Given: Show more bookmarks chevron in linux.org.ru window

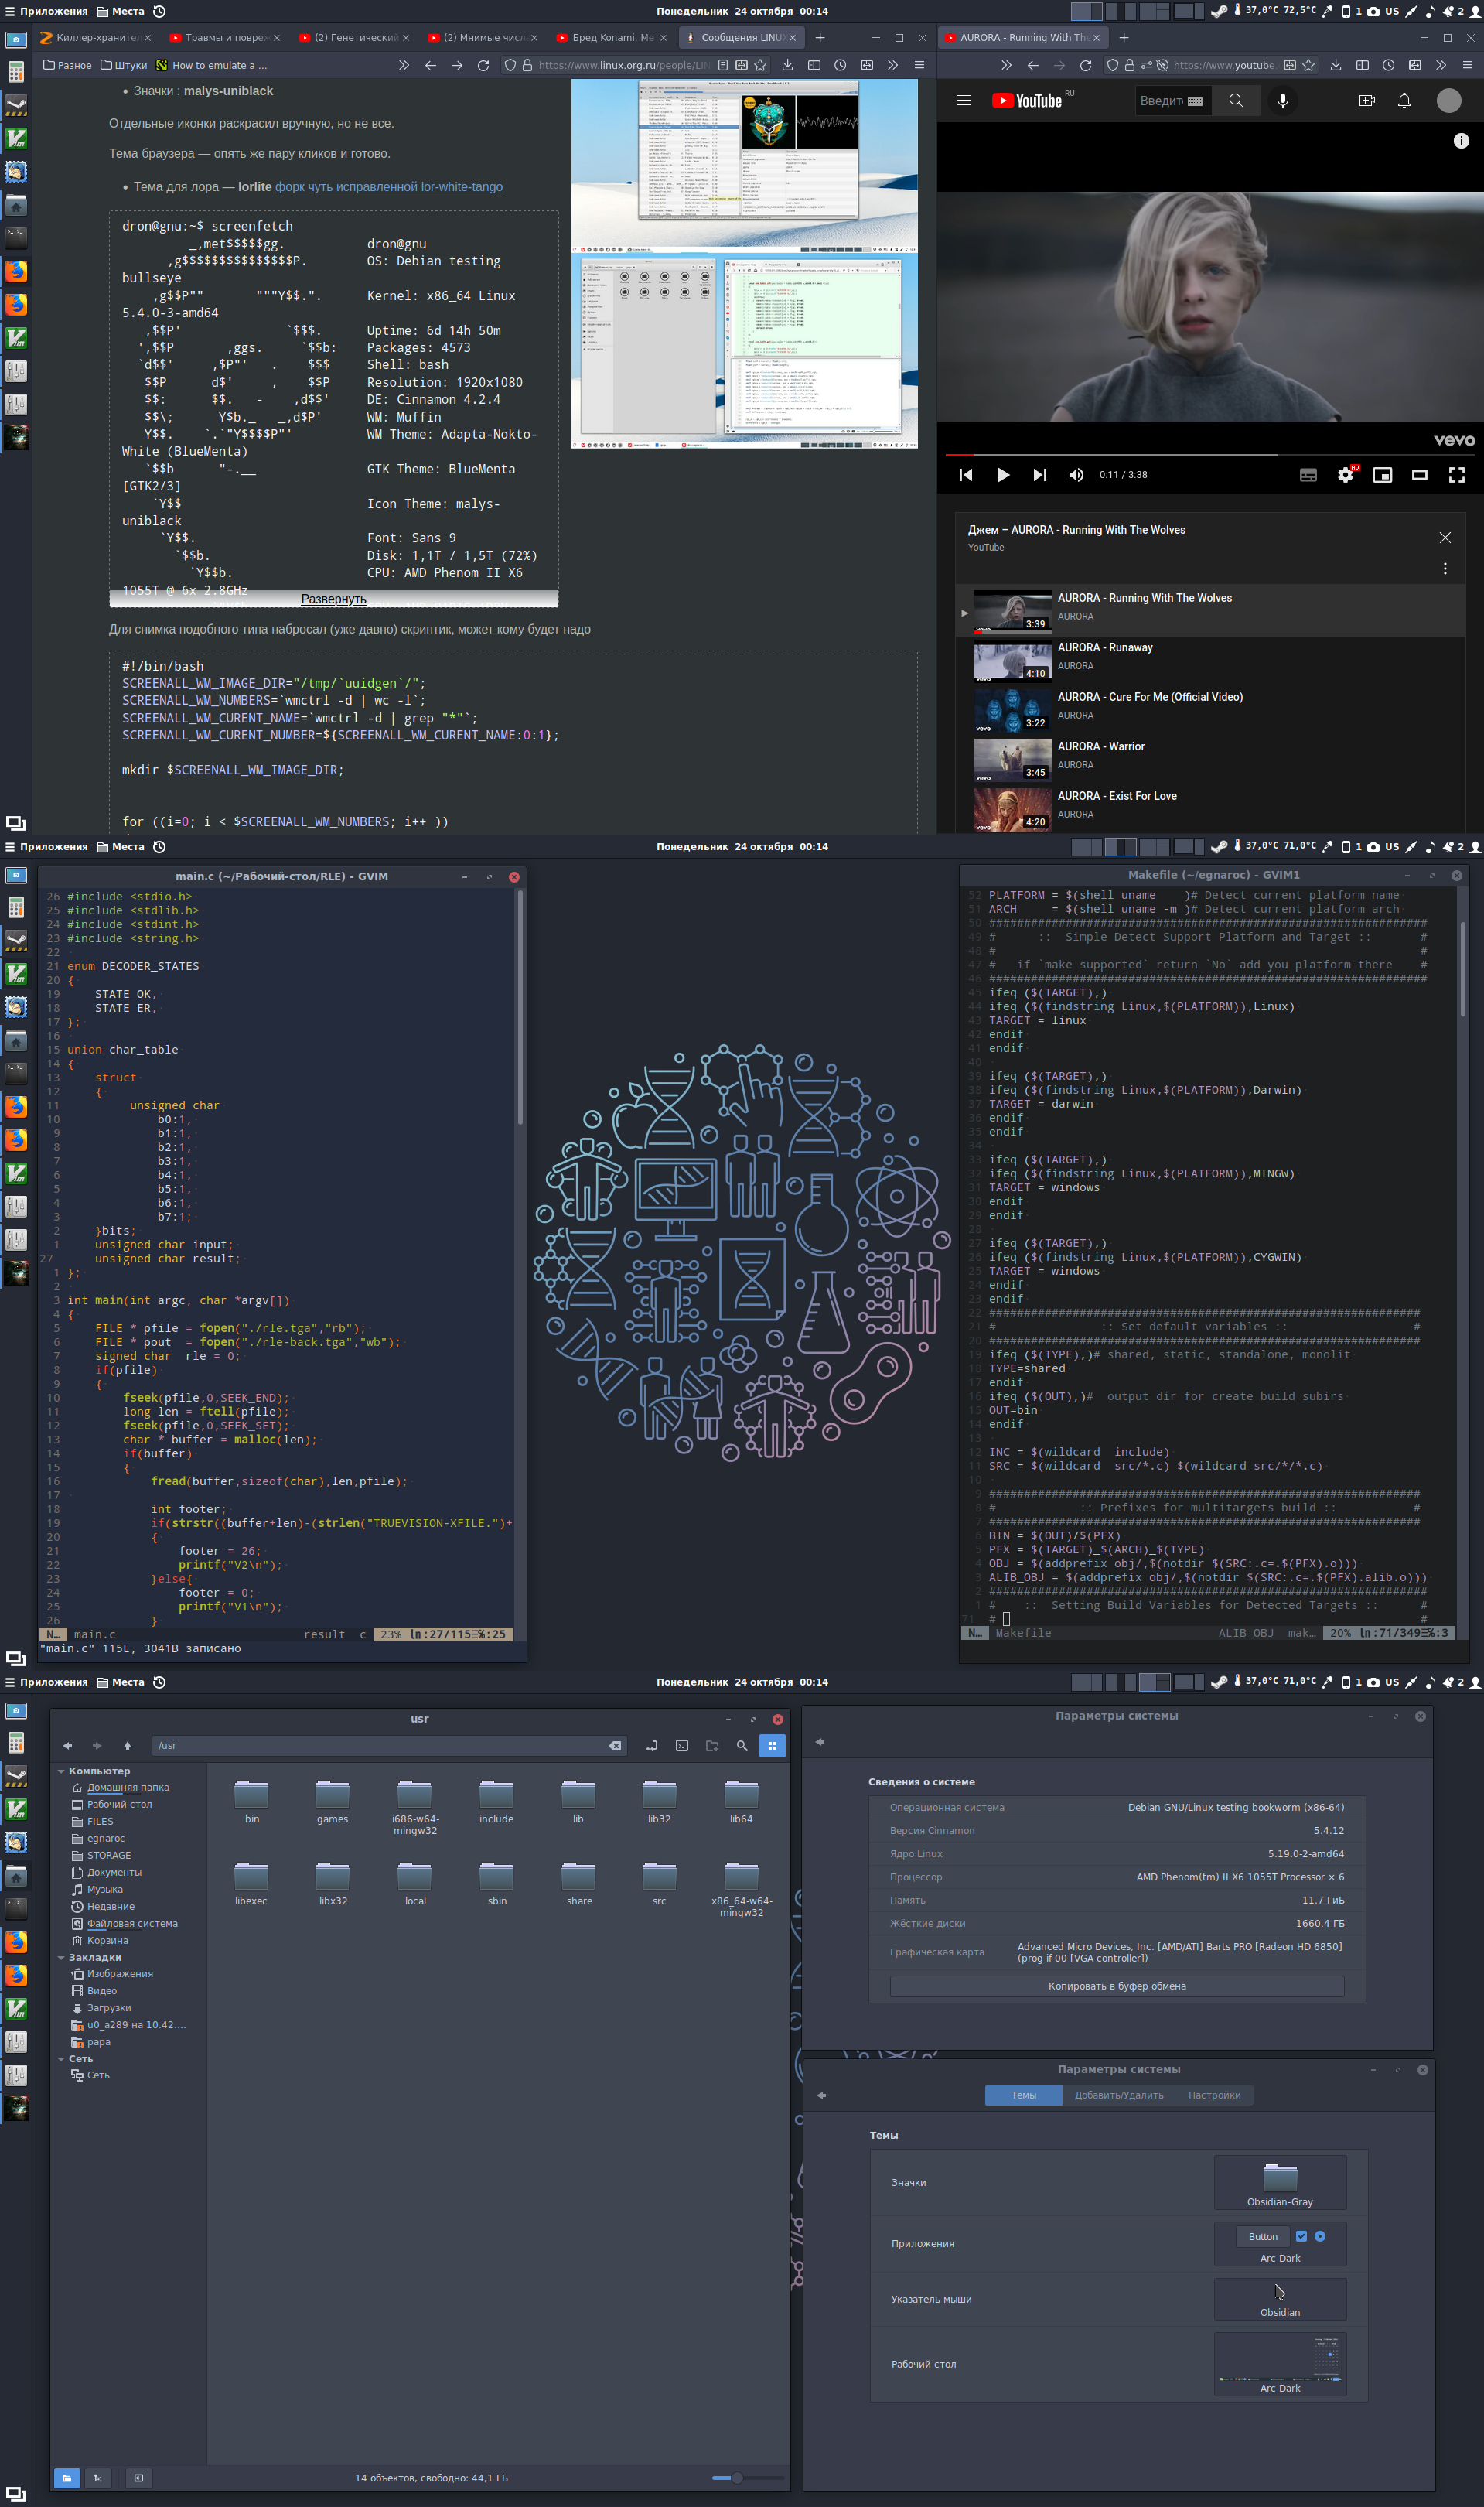Looking at the screenshot, I should coord(404,65).
